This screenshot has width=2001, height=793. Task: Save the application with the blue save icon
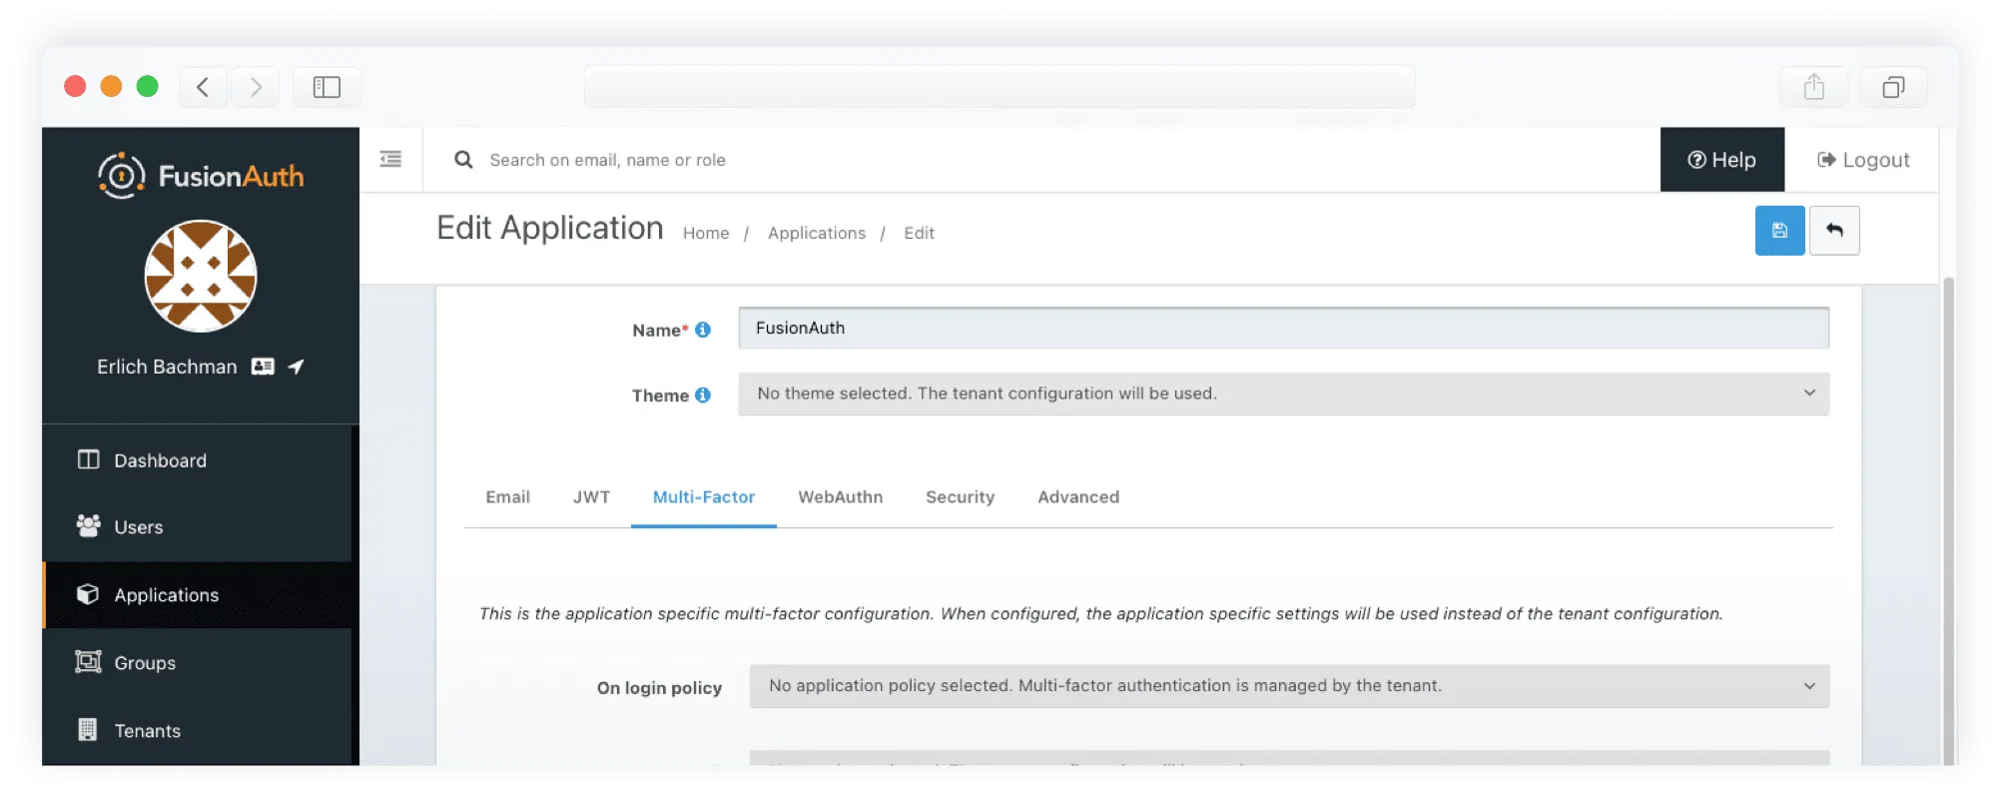pyautogui.click(x=1779, y=231)
